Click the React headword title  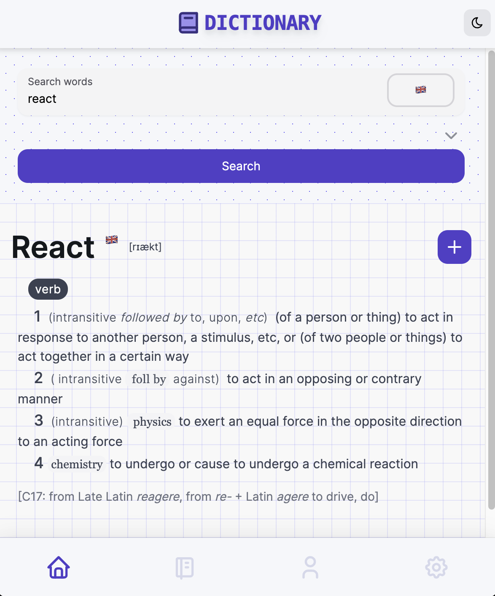pos(53,247)
